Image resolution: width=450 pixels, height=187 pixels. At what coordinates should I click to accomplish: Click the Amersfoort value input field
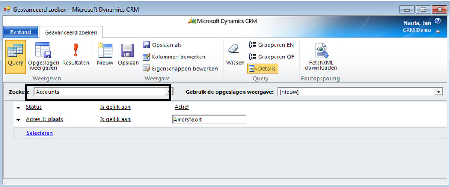coord(209,120)
